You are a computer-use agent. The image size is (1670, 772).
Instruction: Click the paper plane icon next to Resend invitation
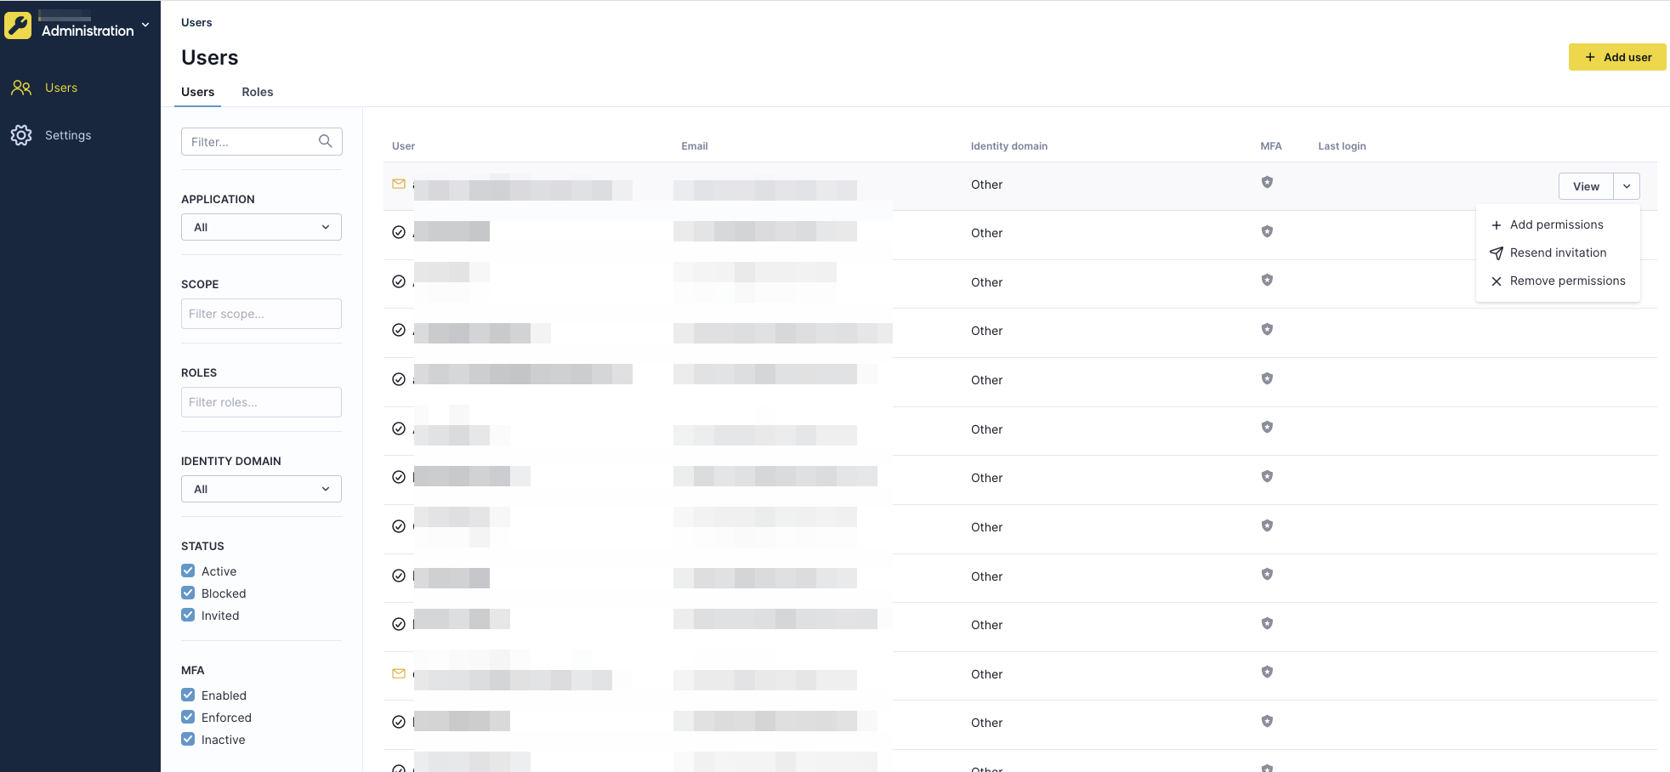(1497, 253)
